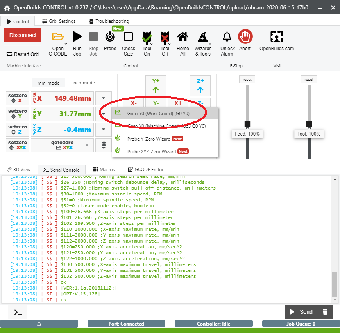Screen dimensions: 340x333
Task: Run Check Size outline
Action: (x=128, y=44)
